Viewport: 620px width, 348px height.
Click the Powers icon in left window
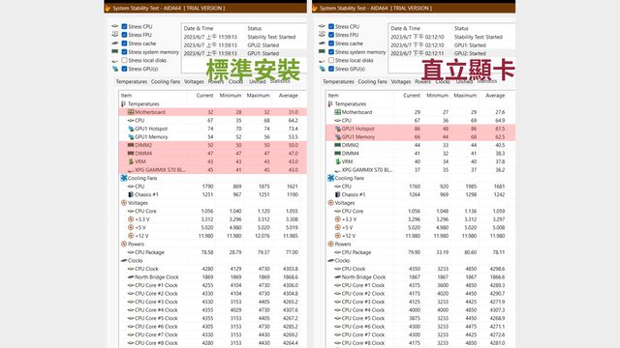coord(124,244)
